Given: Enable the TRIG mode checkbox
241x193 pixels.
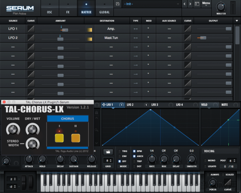Looking at the screenshot, I should [120, 151].
